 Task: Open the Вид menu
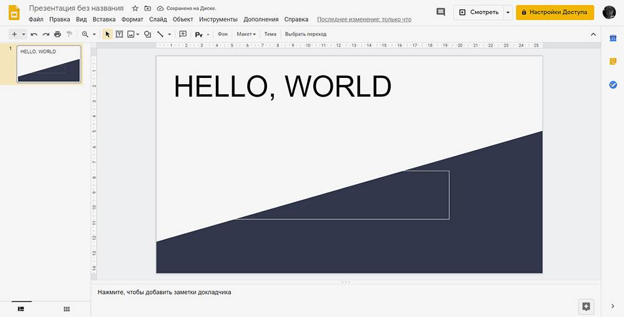[81, 19]
